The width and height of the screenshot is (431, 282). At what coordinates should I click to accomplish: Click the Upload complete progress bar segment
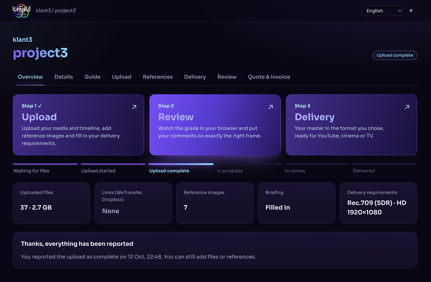pos(181,164)
